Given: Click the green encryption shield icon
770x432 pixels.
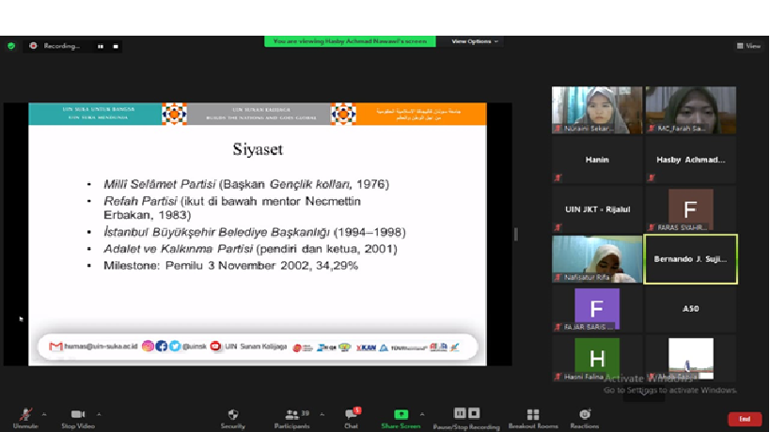Looking at the screenshot, I should 11,46.
